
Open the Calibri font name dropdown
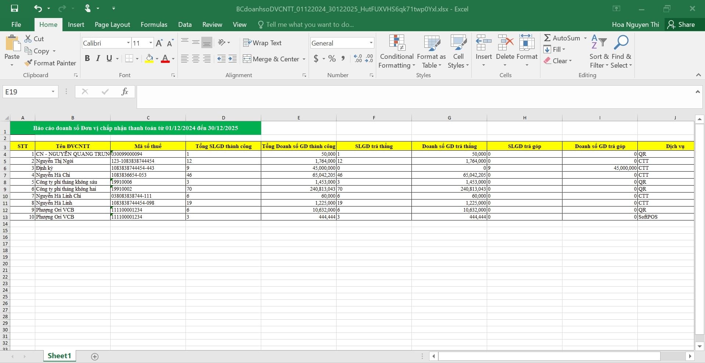click(128, 43)
